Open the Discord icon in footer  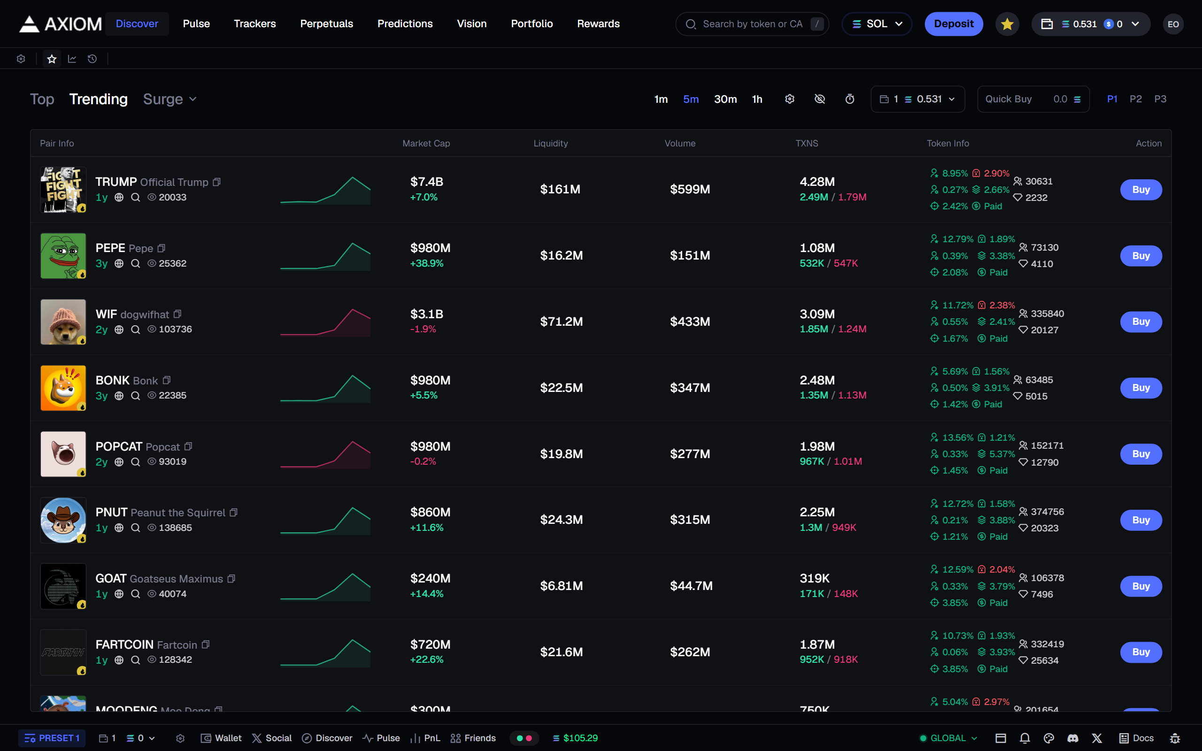tap(1073, 738)
